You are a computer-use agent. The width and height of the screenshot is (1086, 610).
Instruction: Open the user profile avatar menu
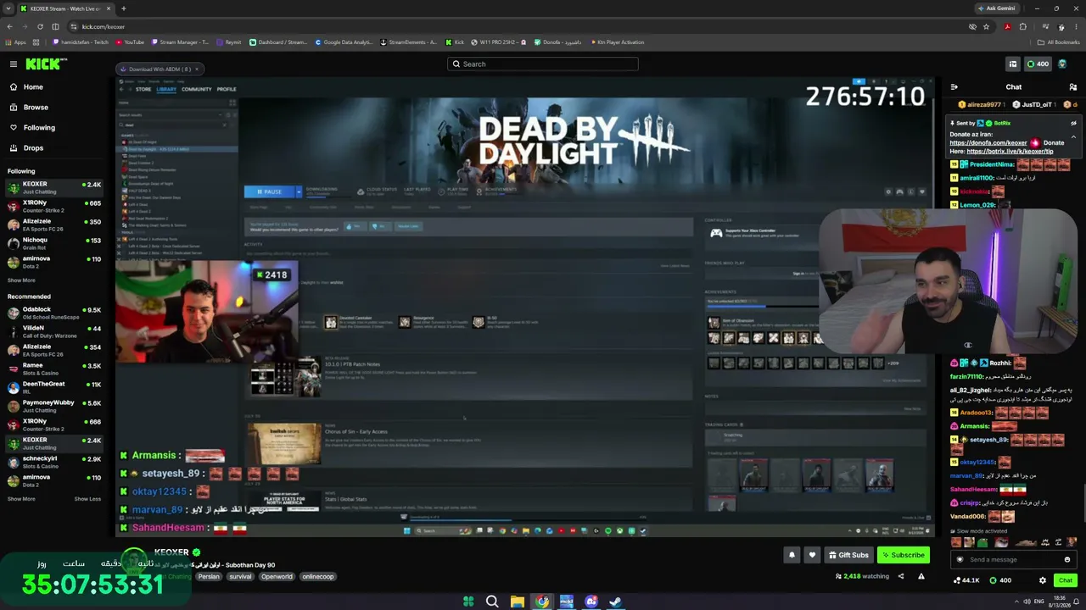[x=1062, y=64]
